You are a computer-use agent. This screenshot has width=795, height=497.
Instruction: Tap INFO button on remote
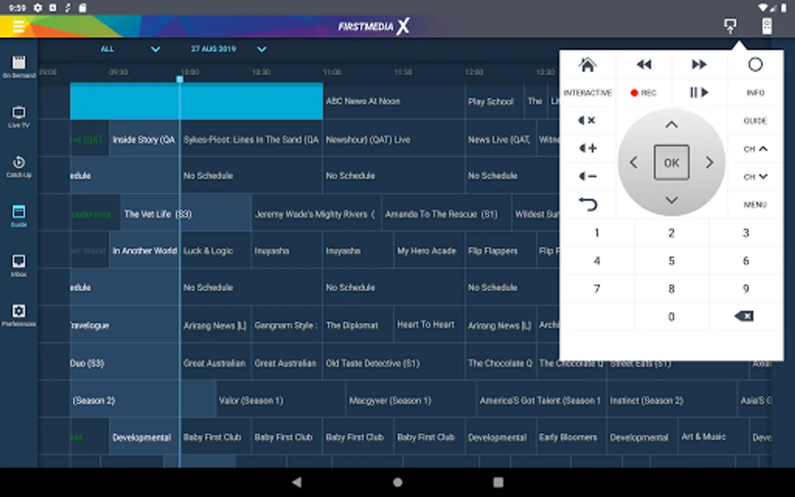click(x=755, y=93)
